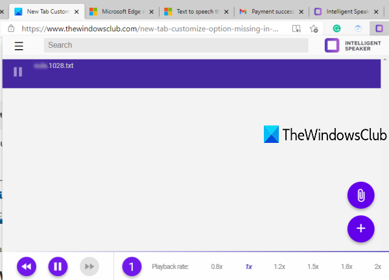Pause playback in bottom player bar
This screenshot has height=280, width=389.
58,266
